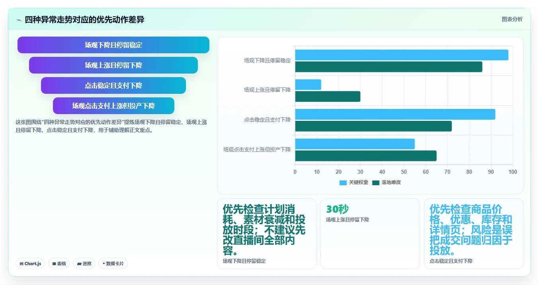
Task: Click the lightning icon beside the title
Action: tap(19, 20)
